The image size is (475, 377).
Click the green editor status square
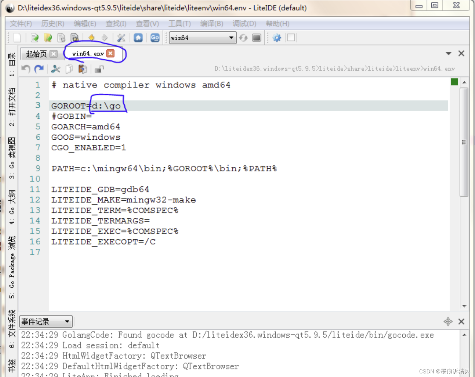pyautogui.click(x=454, y=82)
